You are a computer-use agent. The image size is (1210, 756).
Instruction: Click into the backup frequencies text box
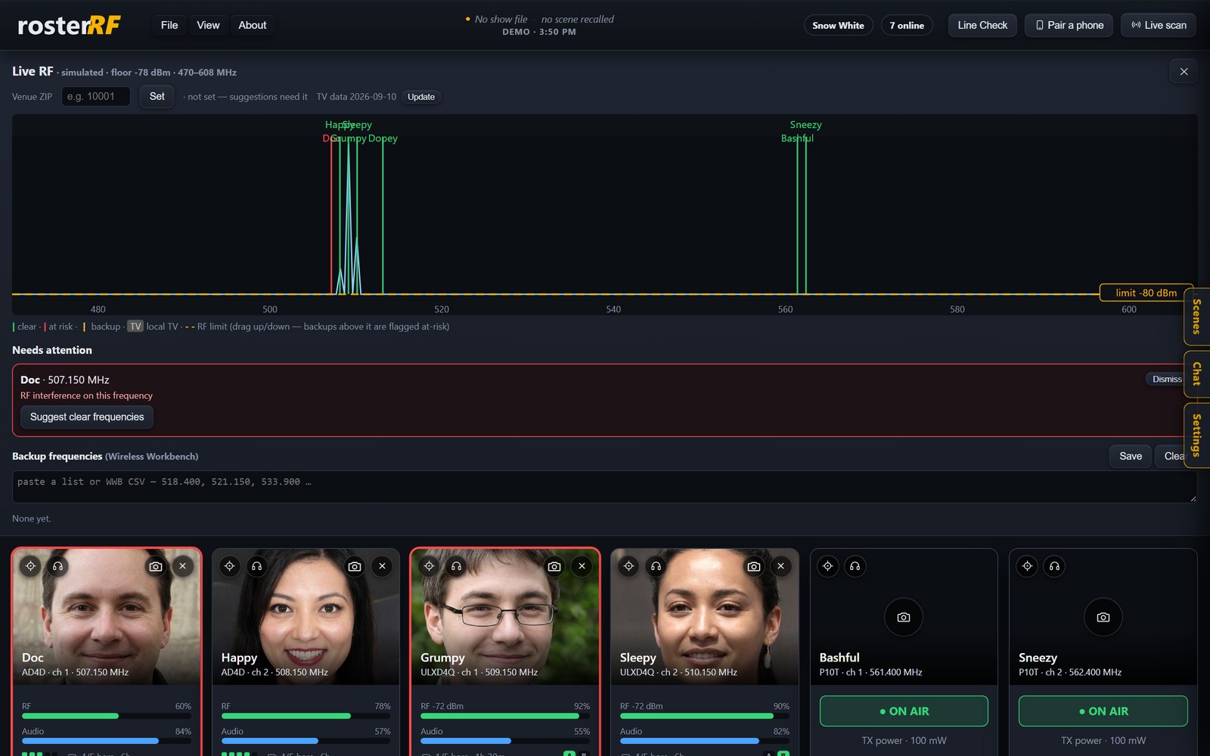[x=604, y=487]
